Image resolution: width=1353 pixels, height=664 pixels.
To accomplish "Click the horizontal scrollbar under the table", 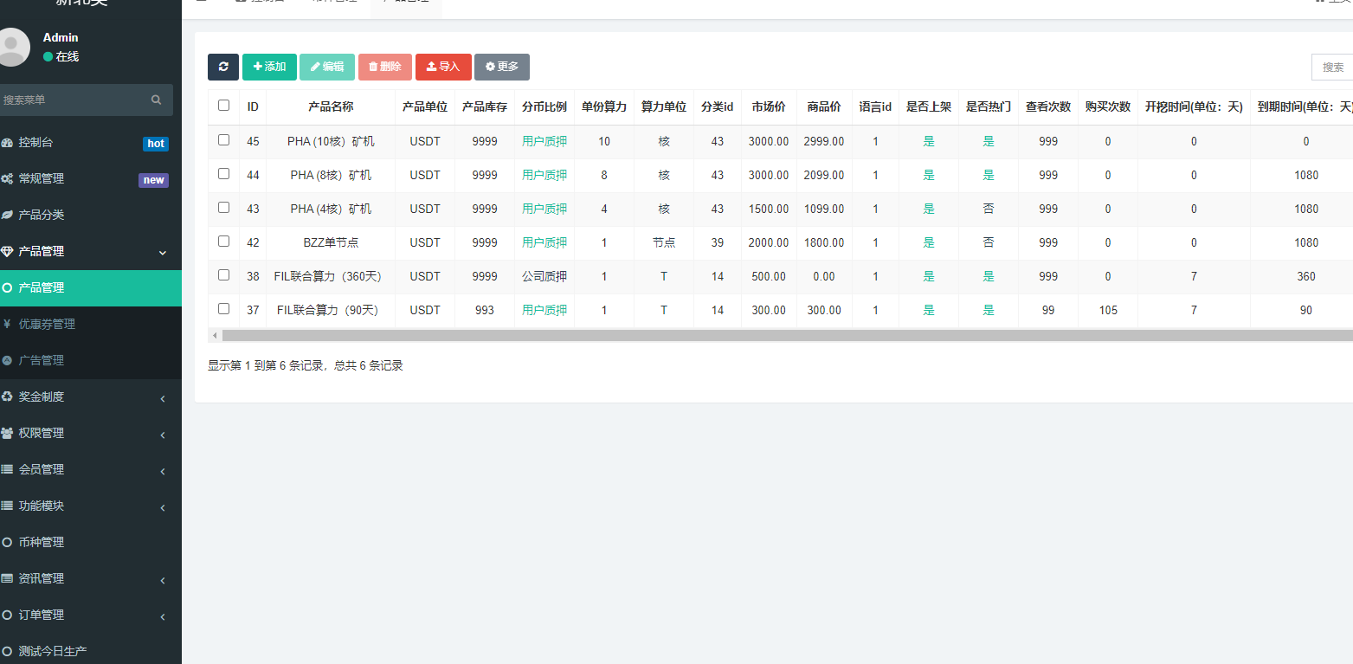I will click(779, 335).
